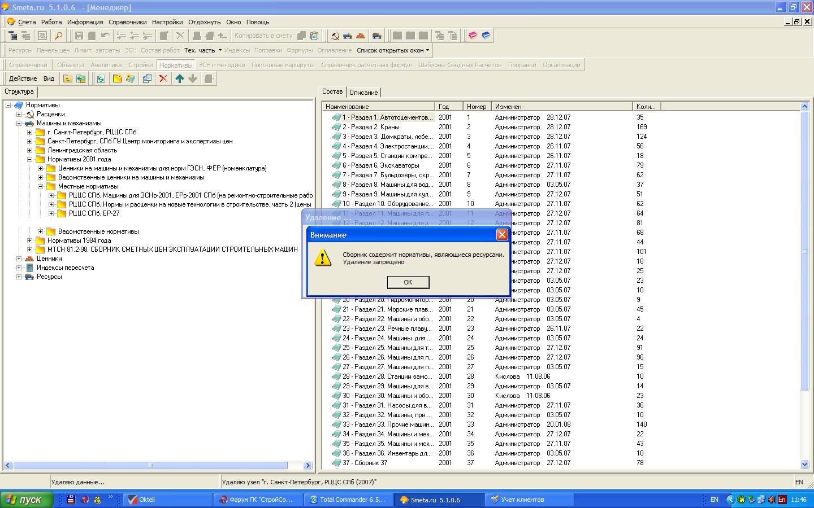
Task: Expand the Ленинградская область node
Action: [x=30, y=150]
